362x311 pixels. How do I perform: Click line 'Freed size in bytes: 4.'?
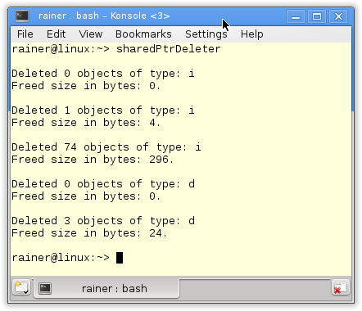pos(86,123)
